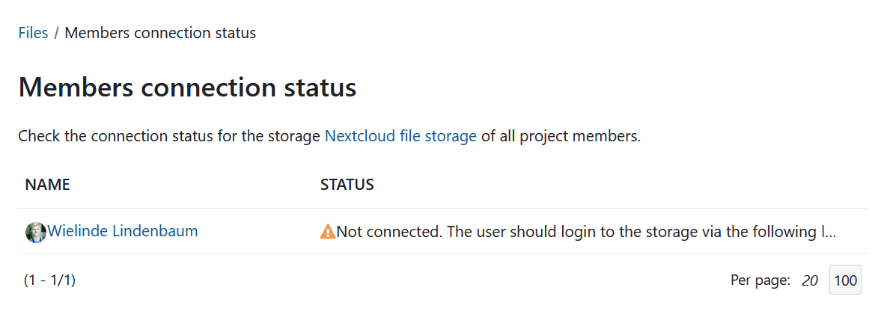Open the Files breadcrumb link

click(x=33, y=33)
